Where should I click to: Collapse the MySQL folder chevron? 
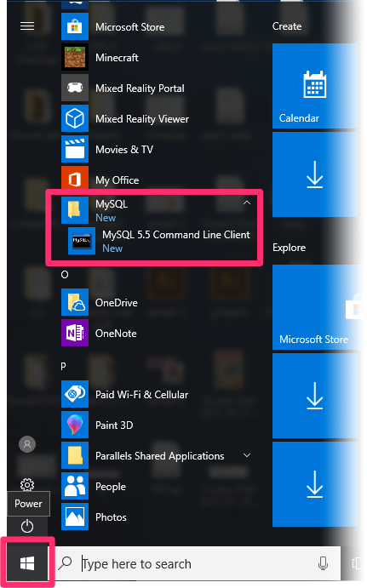(x=247, y=203)
